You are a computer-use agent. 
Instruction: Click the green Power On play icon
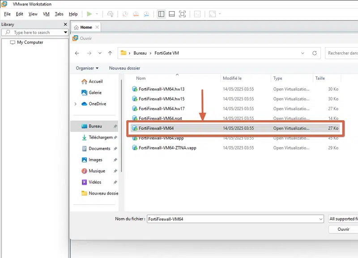pos(89,14)
